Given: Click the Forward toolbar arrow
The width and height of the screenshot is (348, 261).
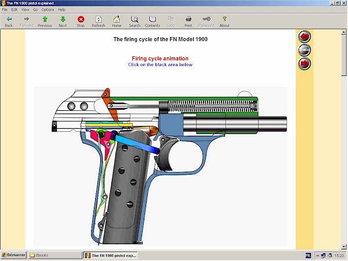Looking at the screenshot, I should [27, 22].
